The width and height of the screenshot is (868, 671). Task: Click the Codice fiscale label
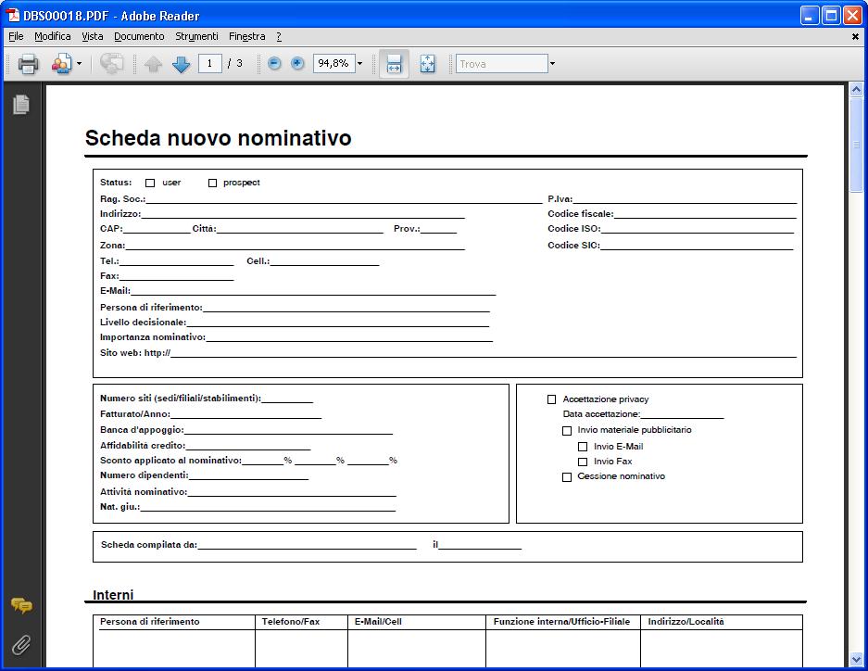581,214
